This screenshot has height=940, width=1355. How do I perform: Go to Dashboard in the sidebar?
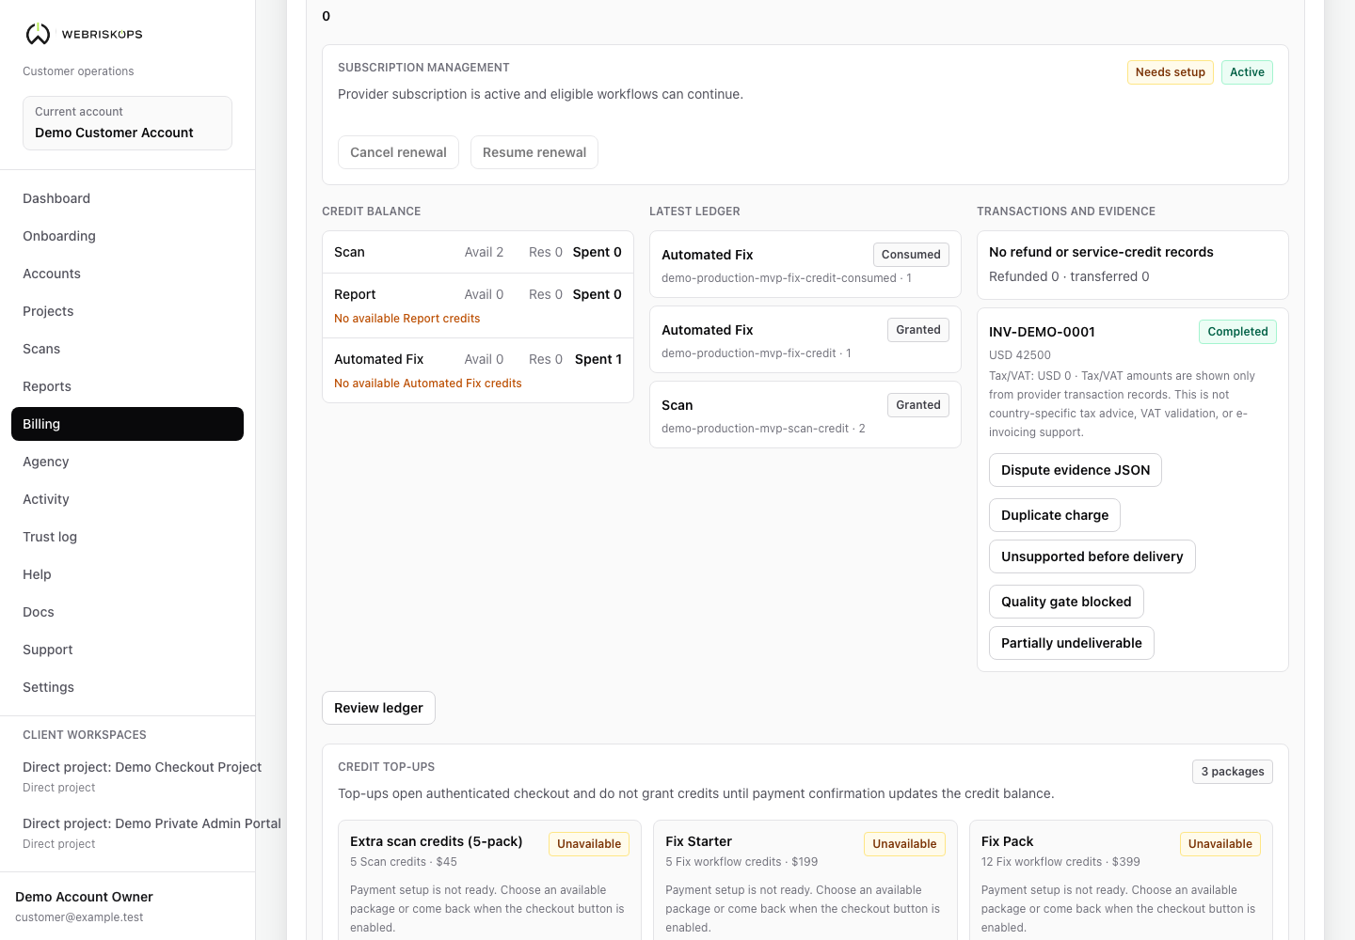[x=127, y=198]
